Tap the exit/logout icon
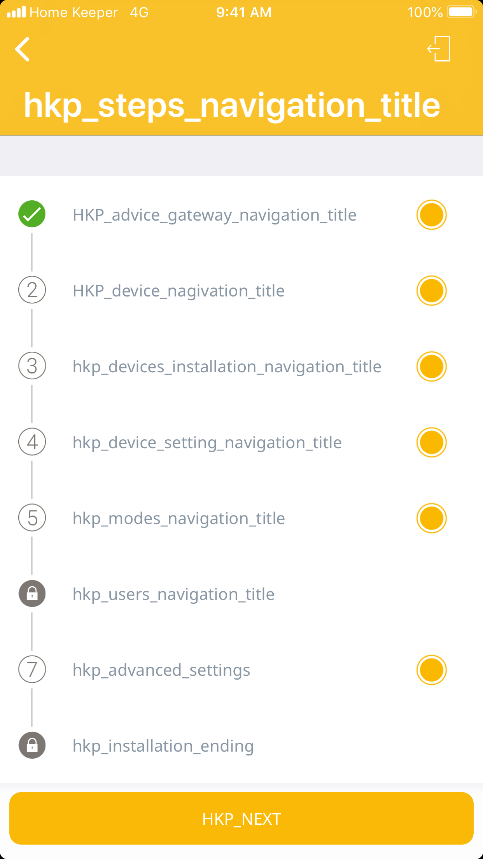Viewport: 483px width, 859px height. pos(439,49)
